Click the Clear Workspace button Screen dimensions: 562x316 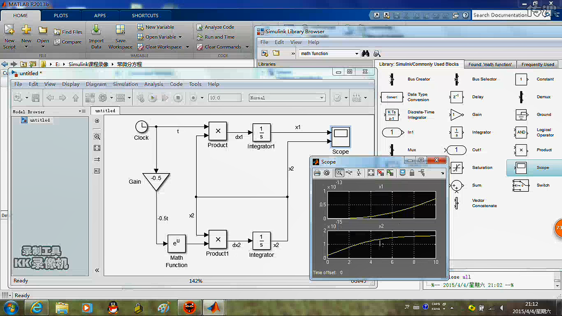point(163,47)
